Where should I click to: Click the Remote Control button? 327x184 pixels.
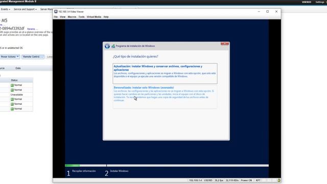[33, 57]
